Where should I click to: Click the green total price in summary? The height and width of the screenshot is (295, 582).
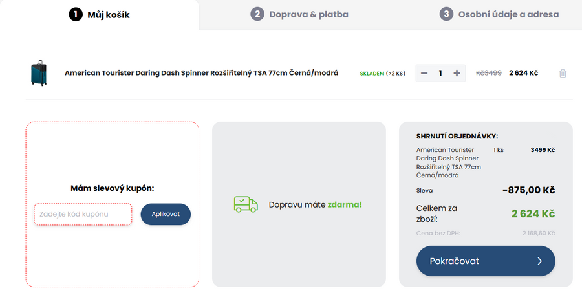(533, 213)
